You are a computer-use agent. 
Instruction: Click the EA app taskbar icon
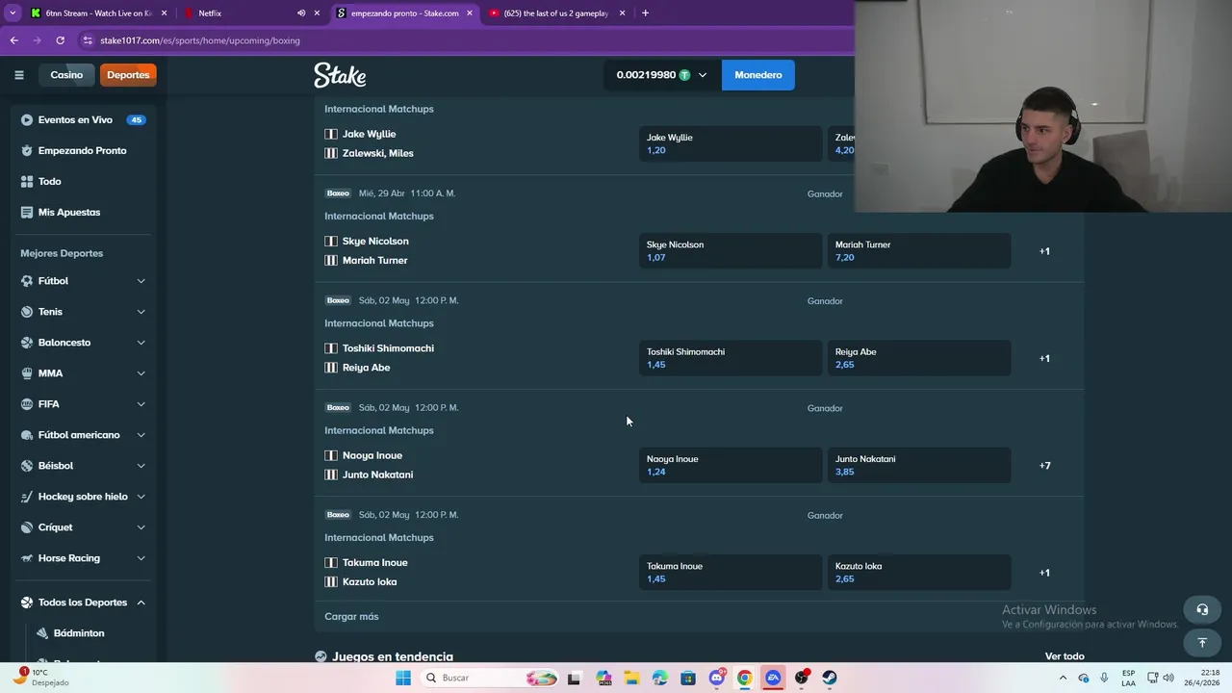tap(773, 678)
